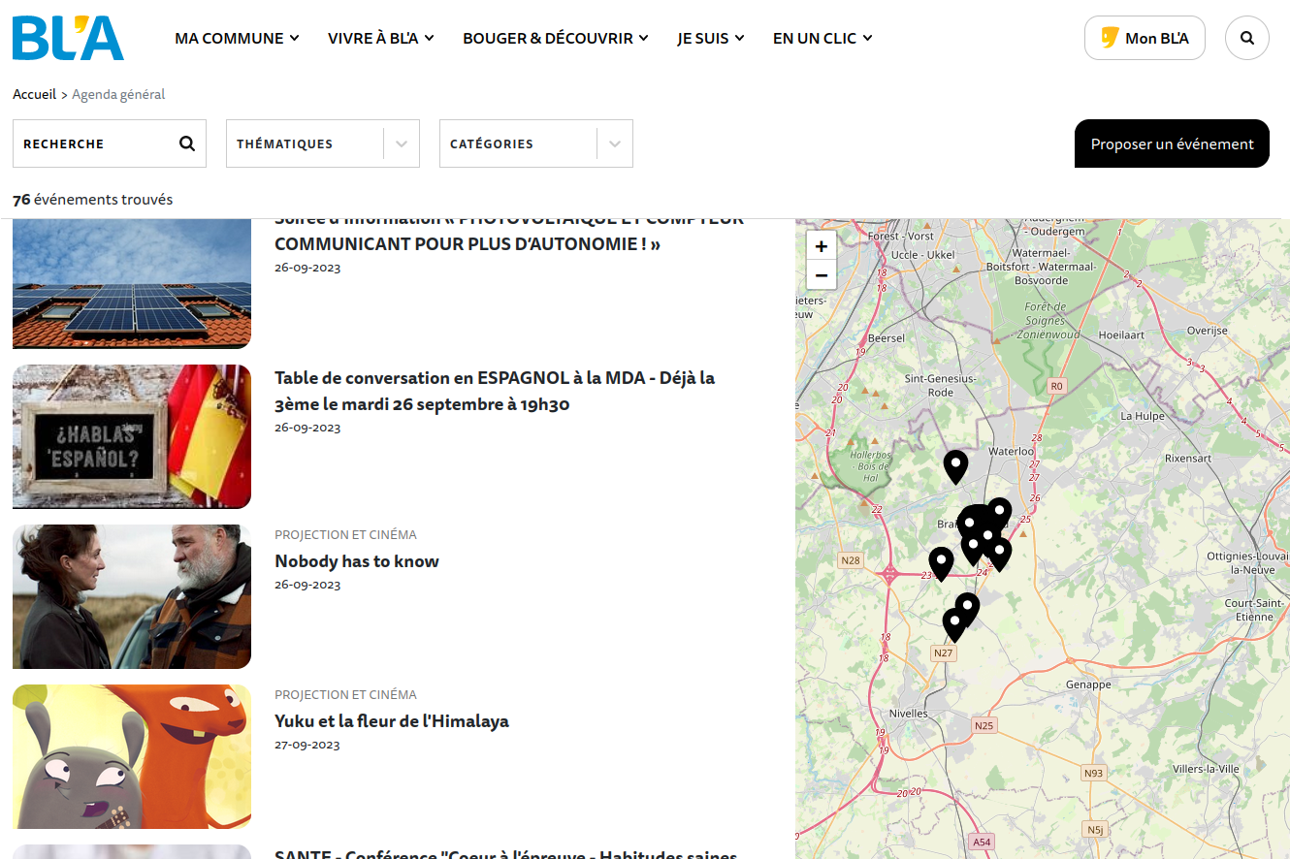Click PROJECTION ET CINÉMA above Nobody has to know
The width and height of the screenshot is (1290, 859).
(345, 534)
